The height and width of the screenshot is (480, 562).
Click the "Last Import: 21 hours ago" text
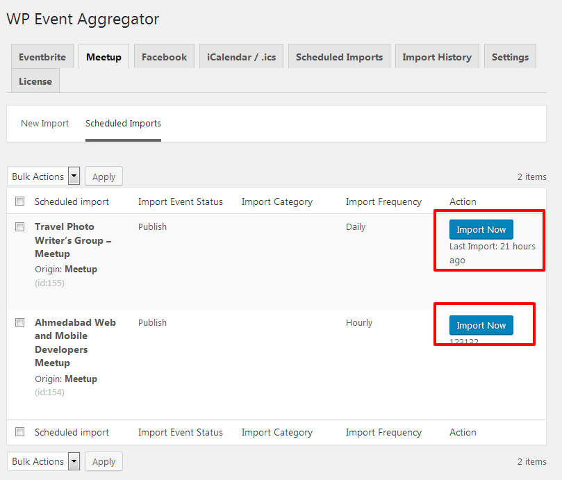492,253
